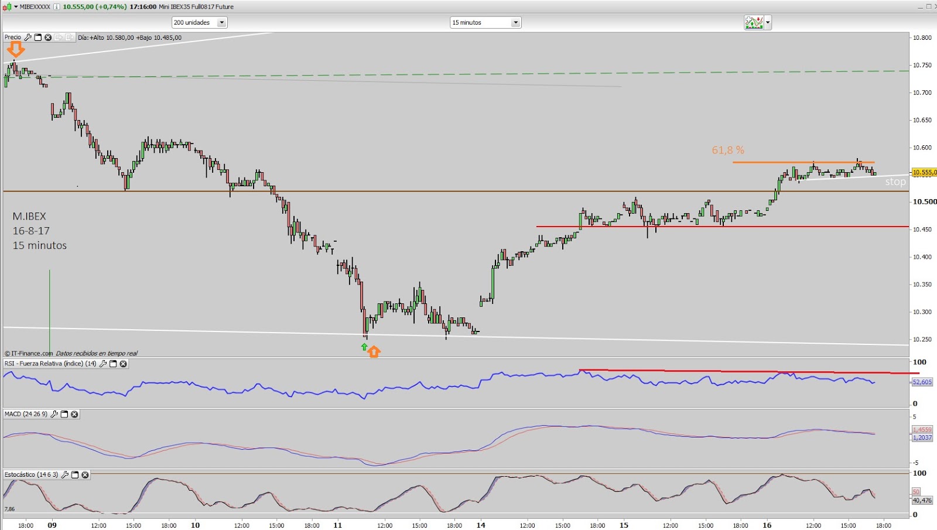This screenshot has width=937, height=530.
Task: Click the RSI panel window icon
Action: click(x=113, y=364)
